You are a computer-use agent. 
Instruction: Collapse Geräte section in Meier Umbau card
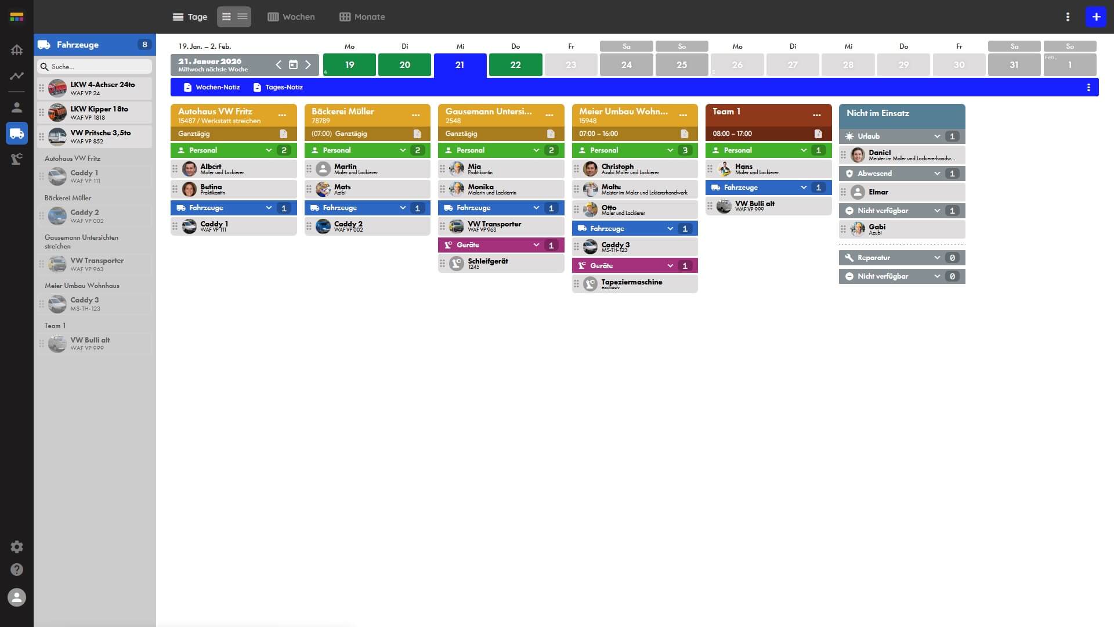pos(670,266)
